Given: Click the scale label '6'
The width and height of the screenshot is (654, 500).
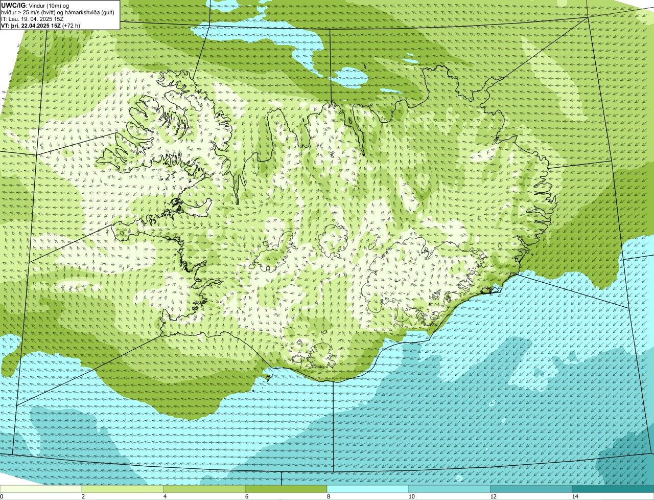Looking at the screenshot, I should click(246, 496).
